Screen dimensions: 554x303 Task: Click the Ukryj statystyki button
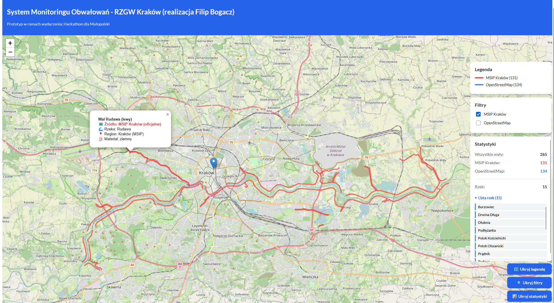529,296
